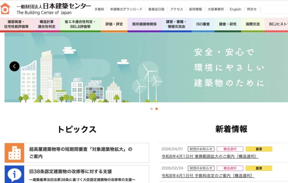Open the ISO審査 navigation item
Image resolution: width=288 pixels, height=183 pixels.
coord(203,24)
